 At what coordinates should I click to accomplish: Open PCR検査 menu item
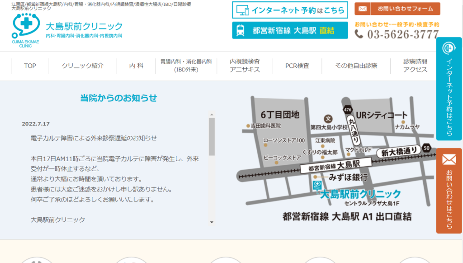(x=298, y=66)
